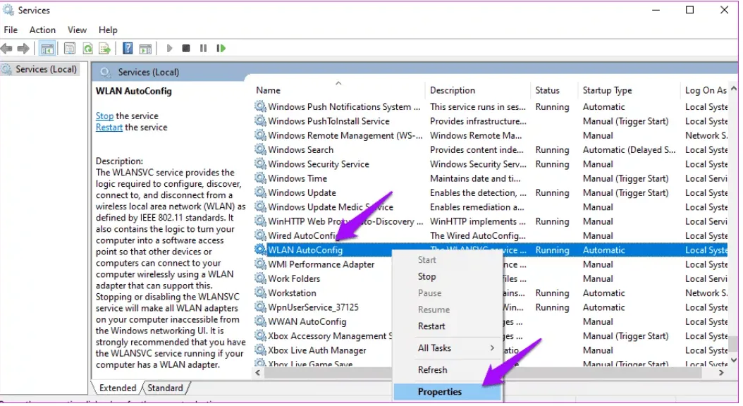
Task: Click the Pause Service toolbar icon
Action: (203, 49)
